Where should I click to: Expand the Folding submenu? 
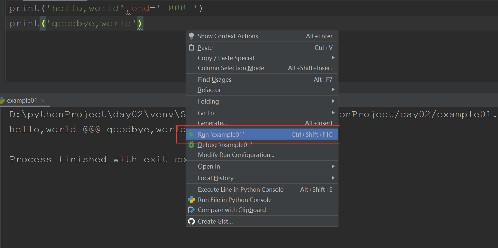tap(262, 101)
